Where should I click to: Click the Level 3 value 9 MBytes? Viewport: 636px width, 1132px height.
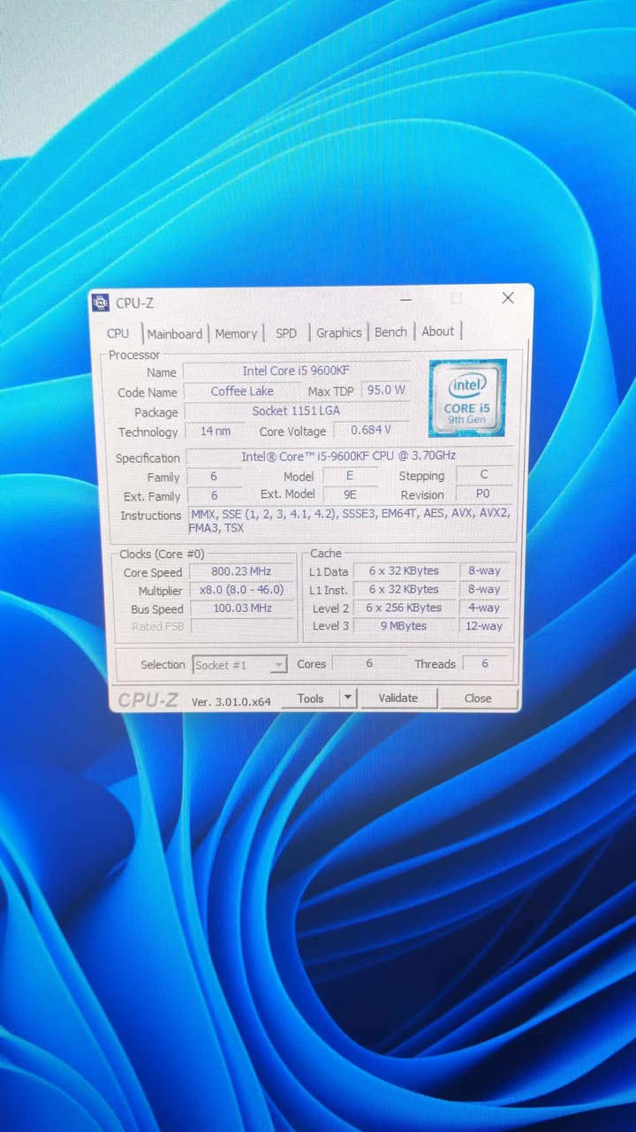pyautogui.click(x=405, y=626)
